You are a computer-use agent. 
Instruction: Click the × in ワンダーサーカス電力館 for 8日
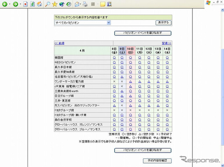[114, 82]
